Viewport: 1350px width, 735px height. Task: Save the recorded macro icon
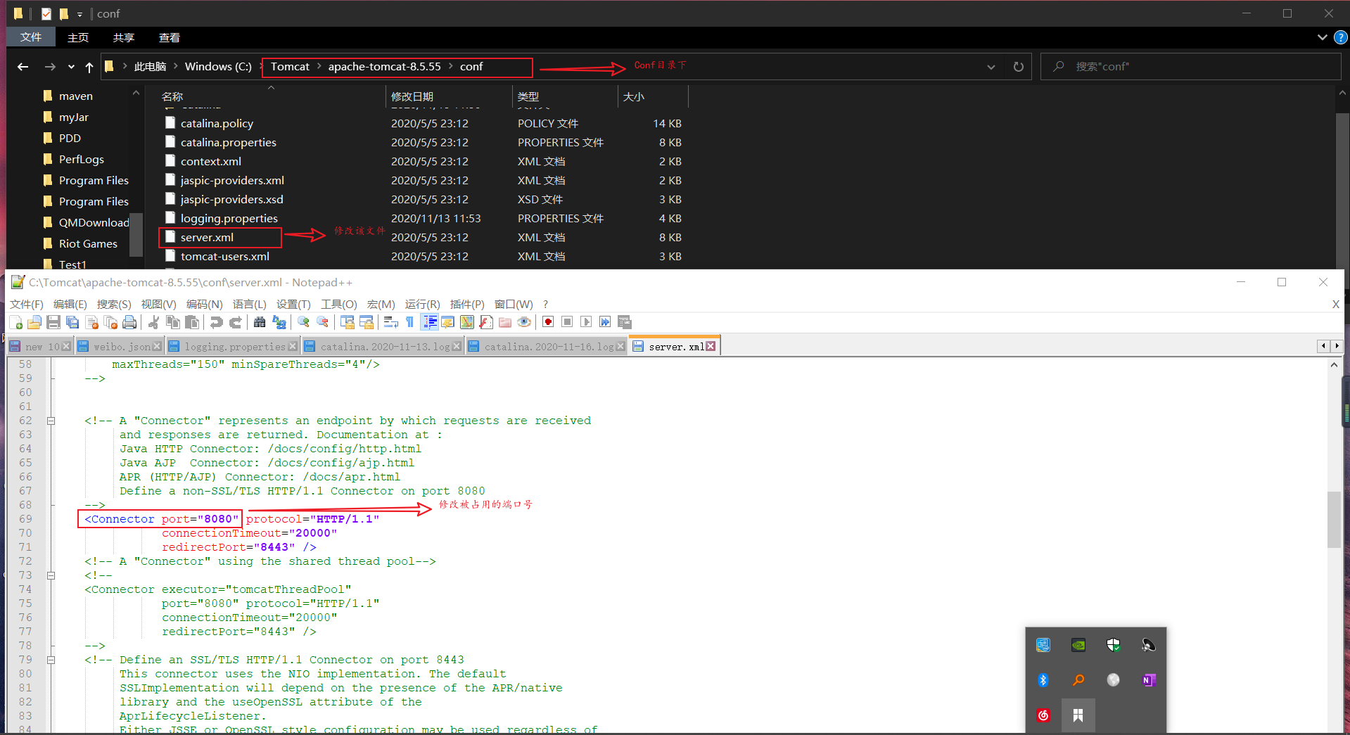point(624,322)
